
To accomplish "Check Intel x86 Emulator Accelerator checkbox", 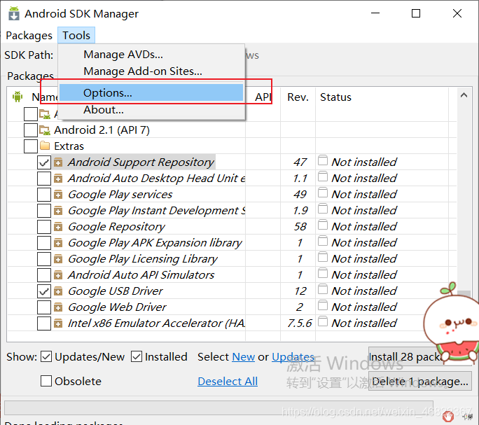I will point(44,323).
